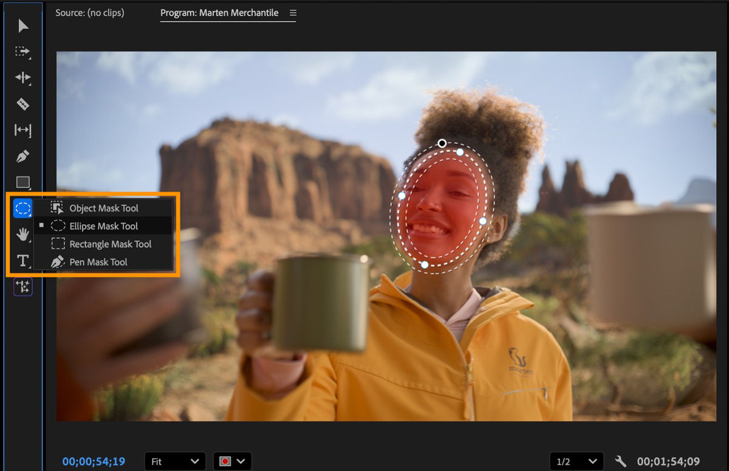
Task: Select the Type tool
Action: [x=22, y=261]
